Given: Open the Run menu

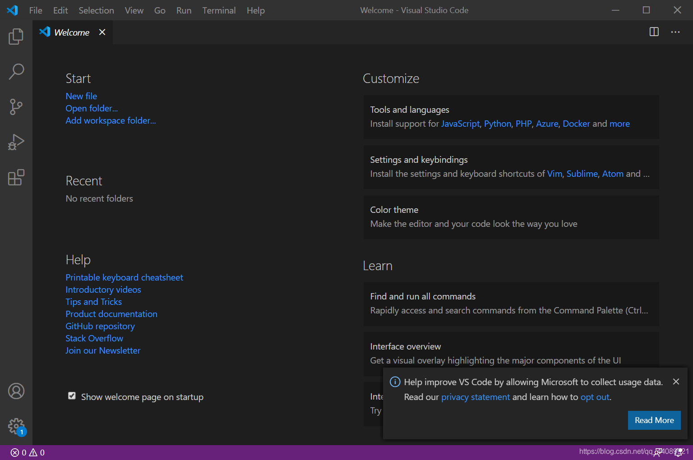Looking at the screenshot, I should (x=184, y=10).
